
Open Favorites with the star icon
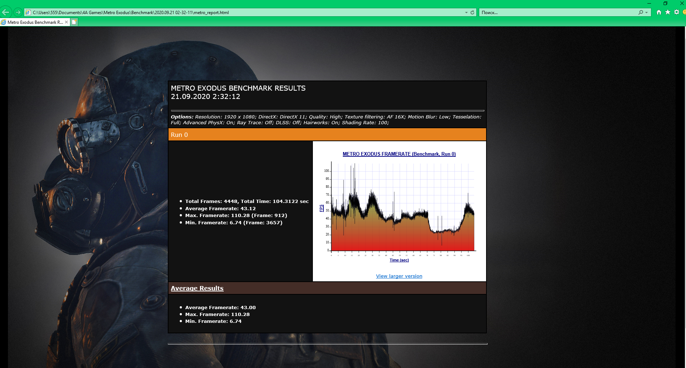coord(668,12)
